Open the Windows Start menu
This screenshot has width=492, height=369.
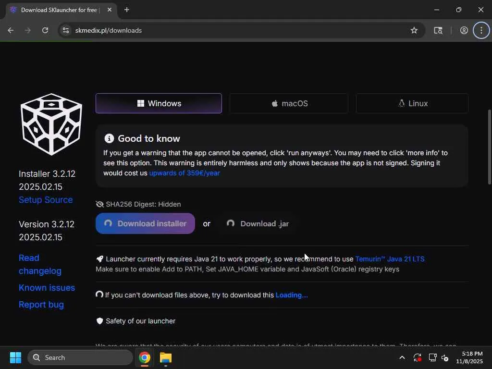[15, 357]
